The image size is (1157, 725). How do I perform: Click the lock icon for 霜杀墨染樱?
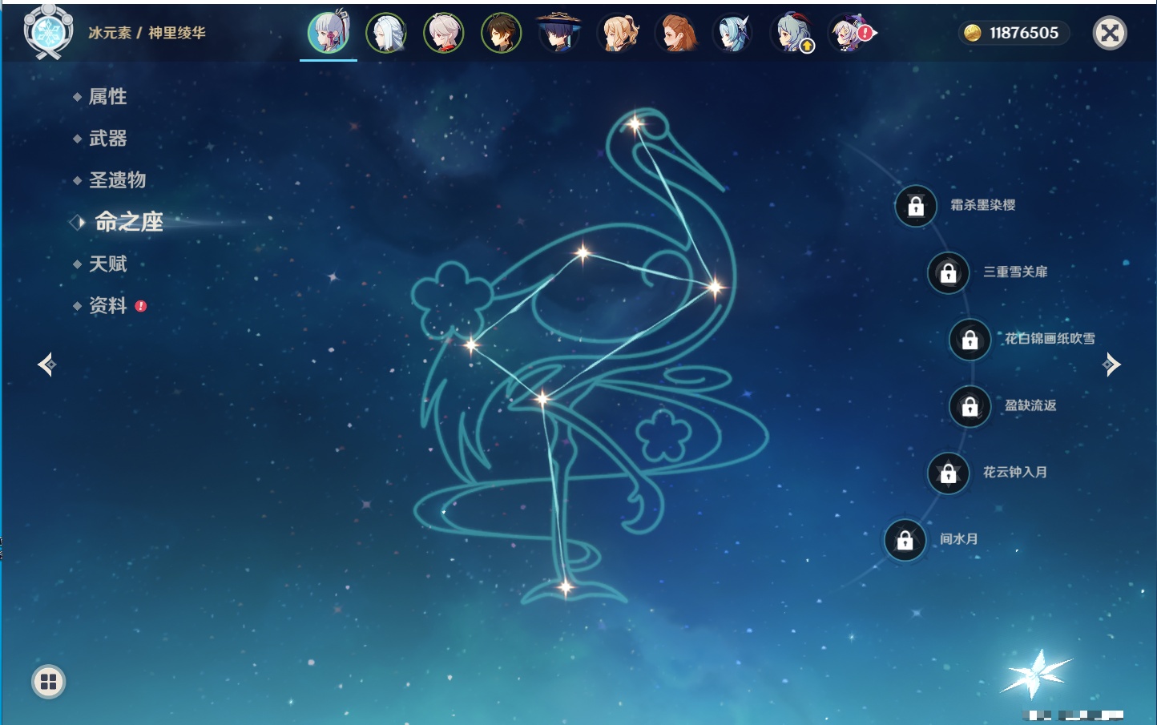pyautogui.click(x=916, y=207)
